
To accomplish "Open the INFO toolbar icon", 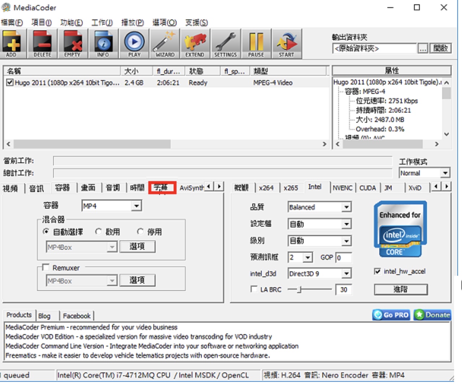I will point(103,44).
